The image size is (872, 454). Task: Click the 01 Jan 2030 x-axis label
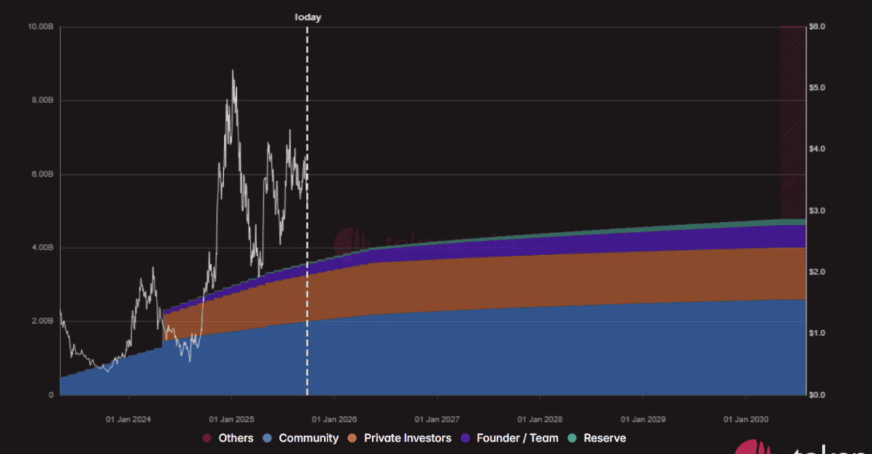click(745, 418)
